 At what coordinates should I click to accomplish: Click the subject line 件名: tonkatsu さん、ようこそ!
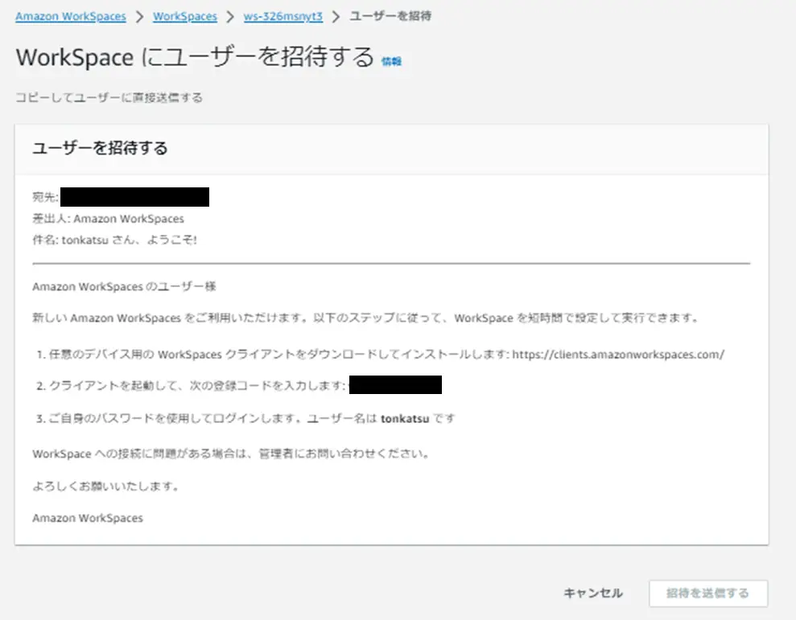click(x=115, y=240)
